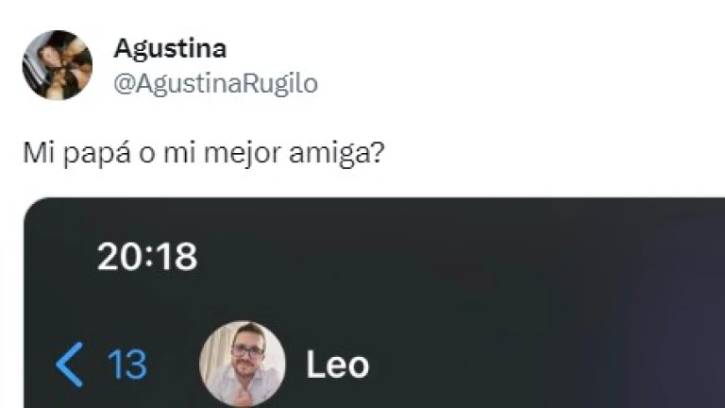Click the dark status bar right of 20:18

393,257
